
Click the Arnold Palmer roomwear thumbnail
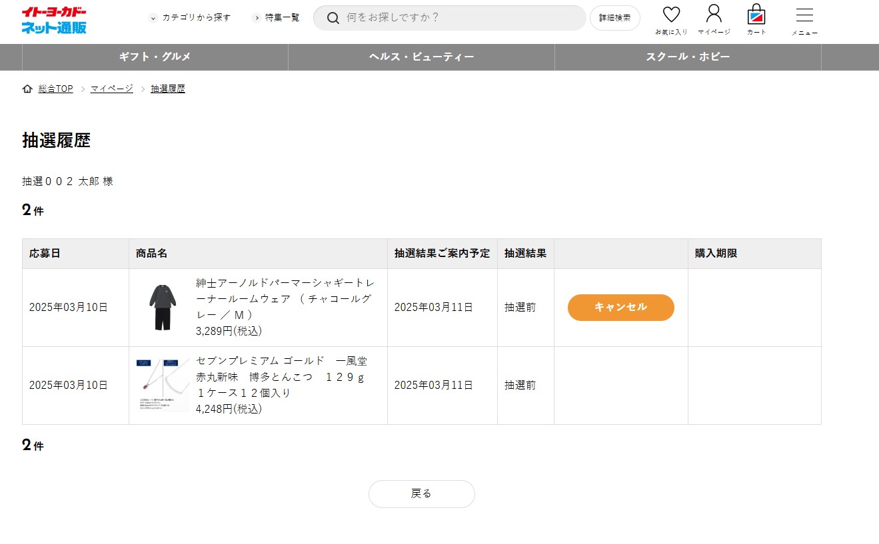pos(162,308)
